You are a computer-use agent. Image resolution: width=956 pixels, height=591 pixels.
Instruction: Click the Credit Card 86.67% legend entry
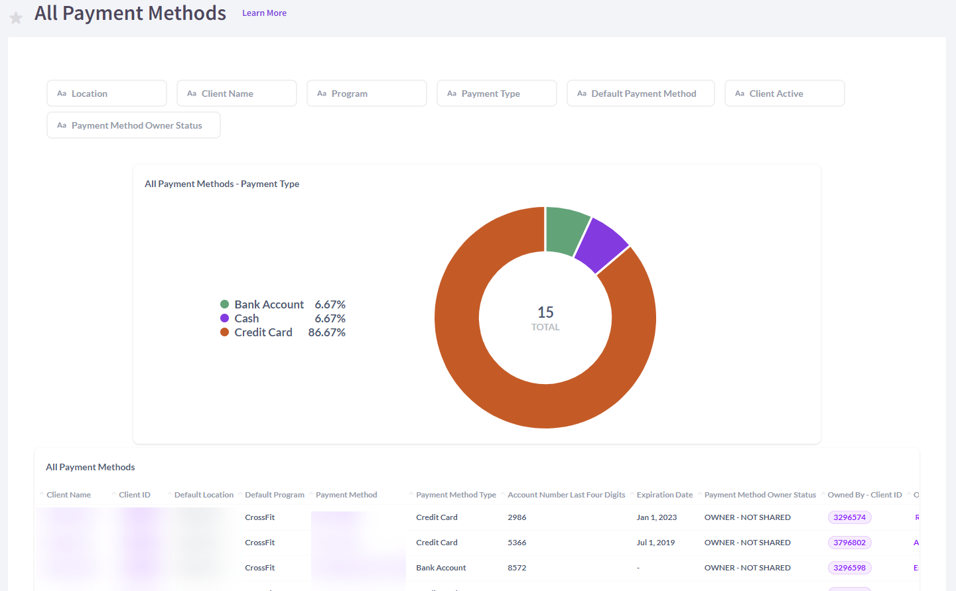coord(283,332)
